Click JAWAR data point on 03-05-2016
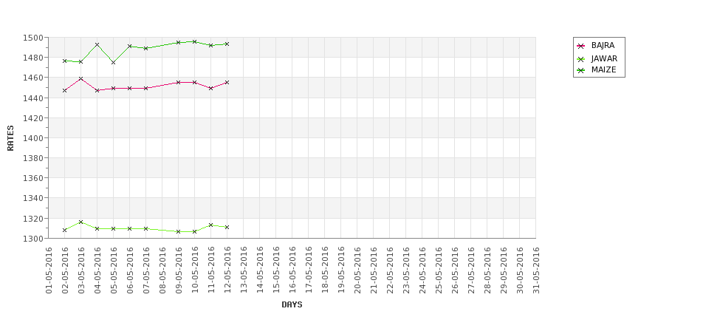This screenshot has width=720, height=317. 80,222
